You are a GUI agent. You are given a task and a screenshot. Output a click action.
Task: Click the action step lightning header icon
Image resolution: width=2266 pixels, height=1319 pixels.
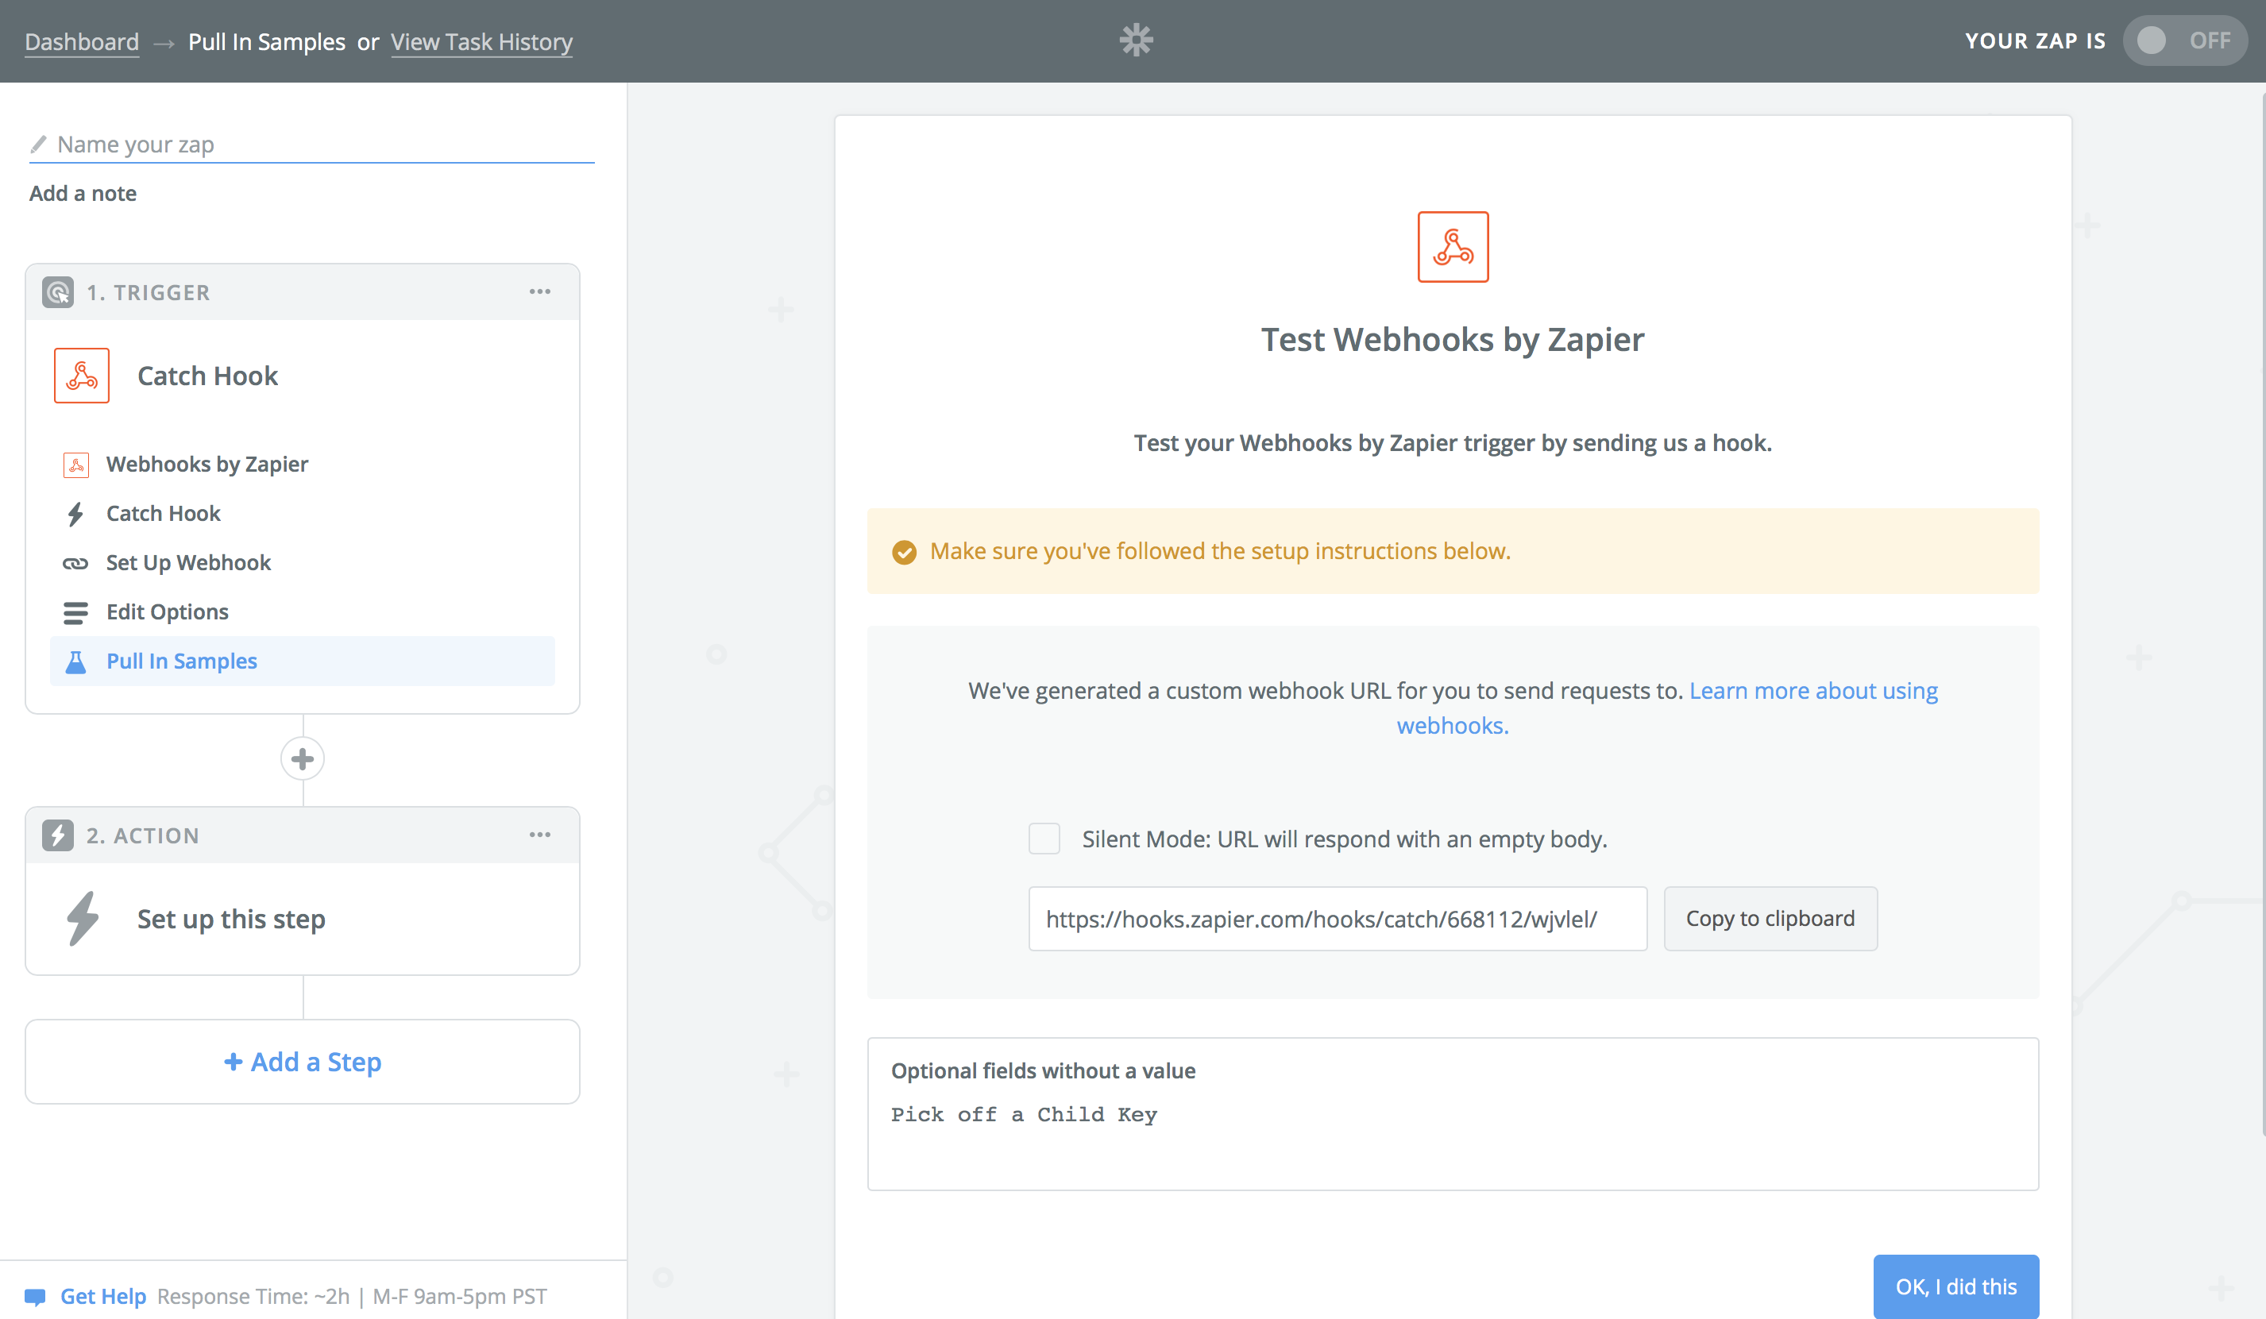pos(59,835)
